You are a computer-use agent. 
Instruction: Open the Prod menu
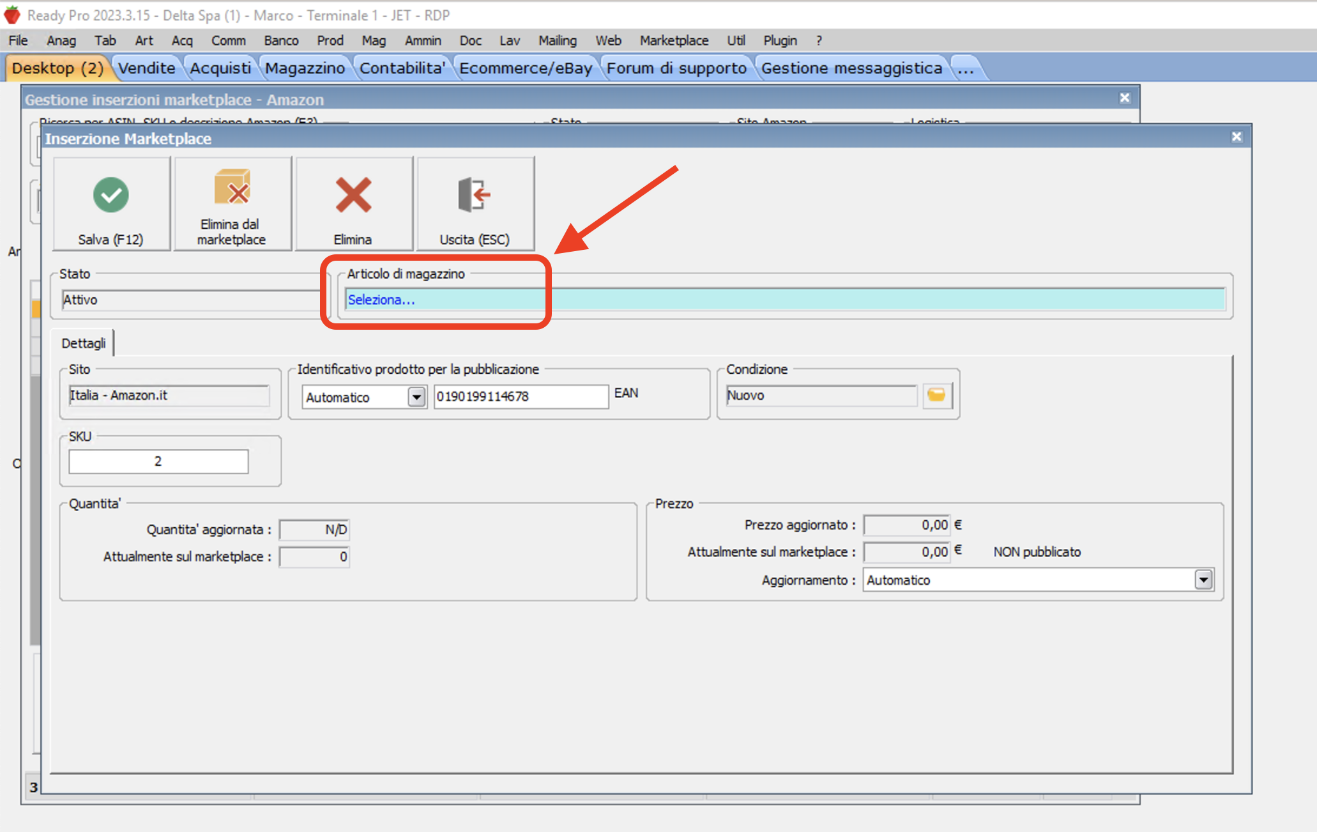pyautogui.click(x=330, y=40)
